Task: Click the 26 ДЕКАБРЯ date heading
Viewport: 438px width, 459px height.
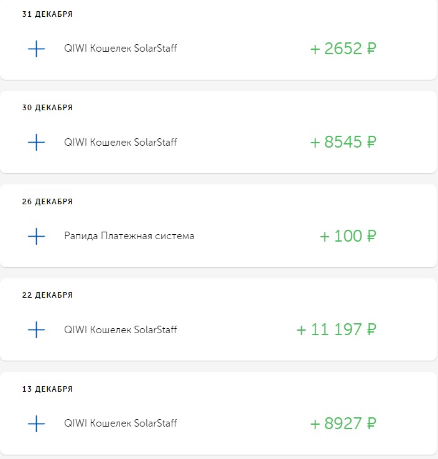Action: pos(47,202)
